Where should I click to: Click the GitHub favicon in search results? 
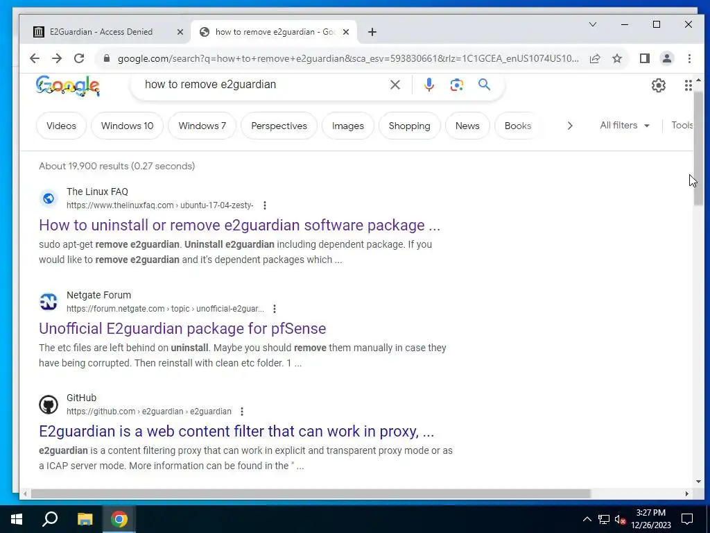coord(49,405)
